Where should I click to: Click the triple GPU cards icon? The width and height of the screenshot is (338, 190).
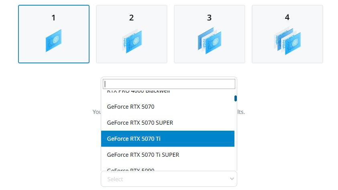tap(209, 41)
